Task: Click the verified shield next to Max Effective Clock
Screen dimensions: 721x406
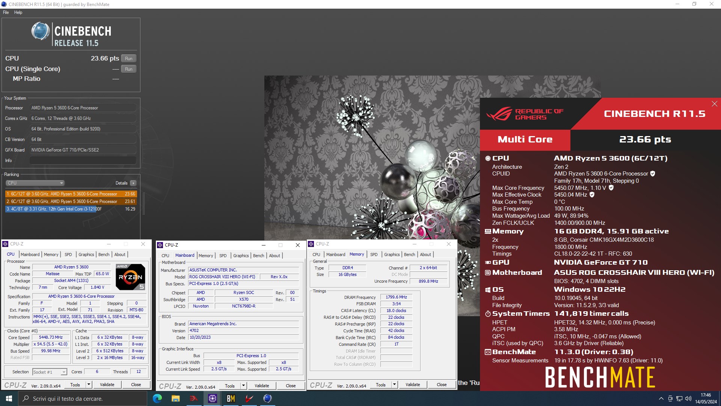Action: pyautogui.click(x=592, y=195)
